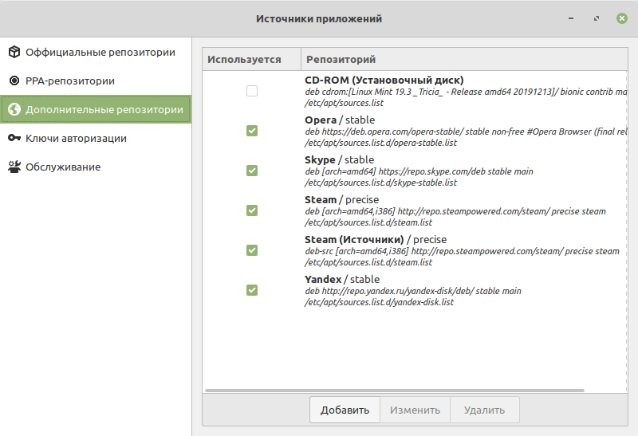
Task: Minimize the Источники приложений window
Action: tap(571, 18)
